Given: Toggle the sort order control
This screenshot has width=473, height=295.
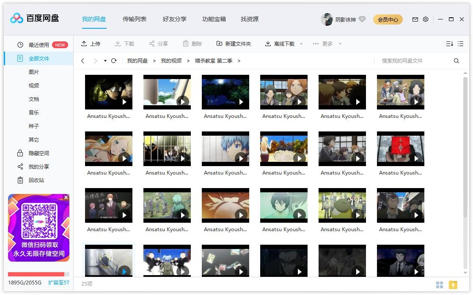Looking at the screenshot, I should 449,44.
